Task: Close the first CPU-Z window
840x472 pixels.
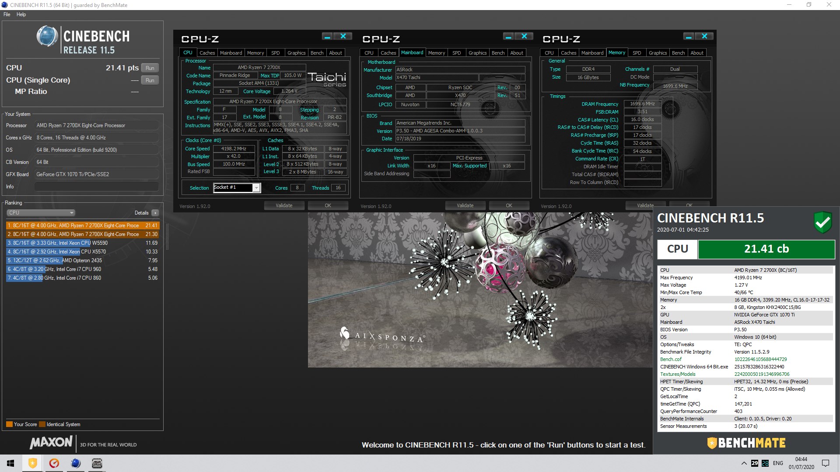Action: coord(343,36)
